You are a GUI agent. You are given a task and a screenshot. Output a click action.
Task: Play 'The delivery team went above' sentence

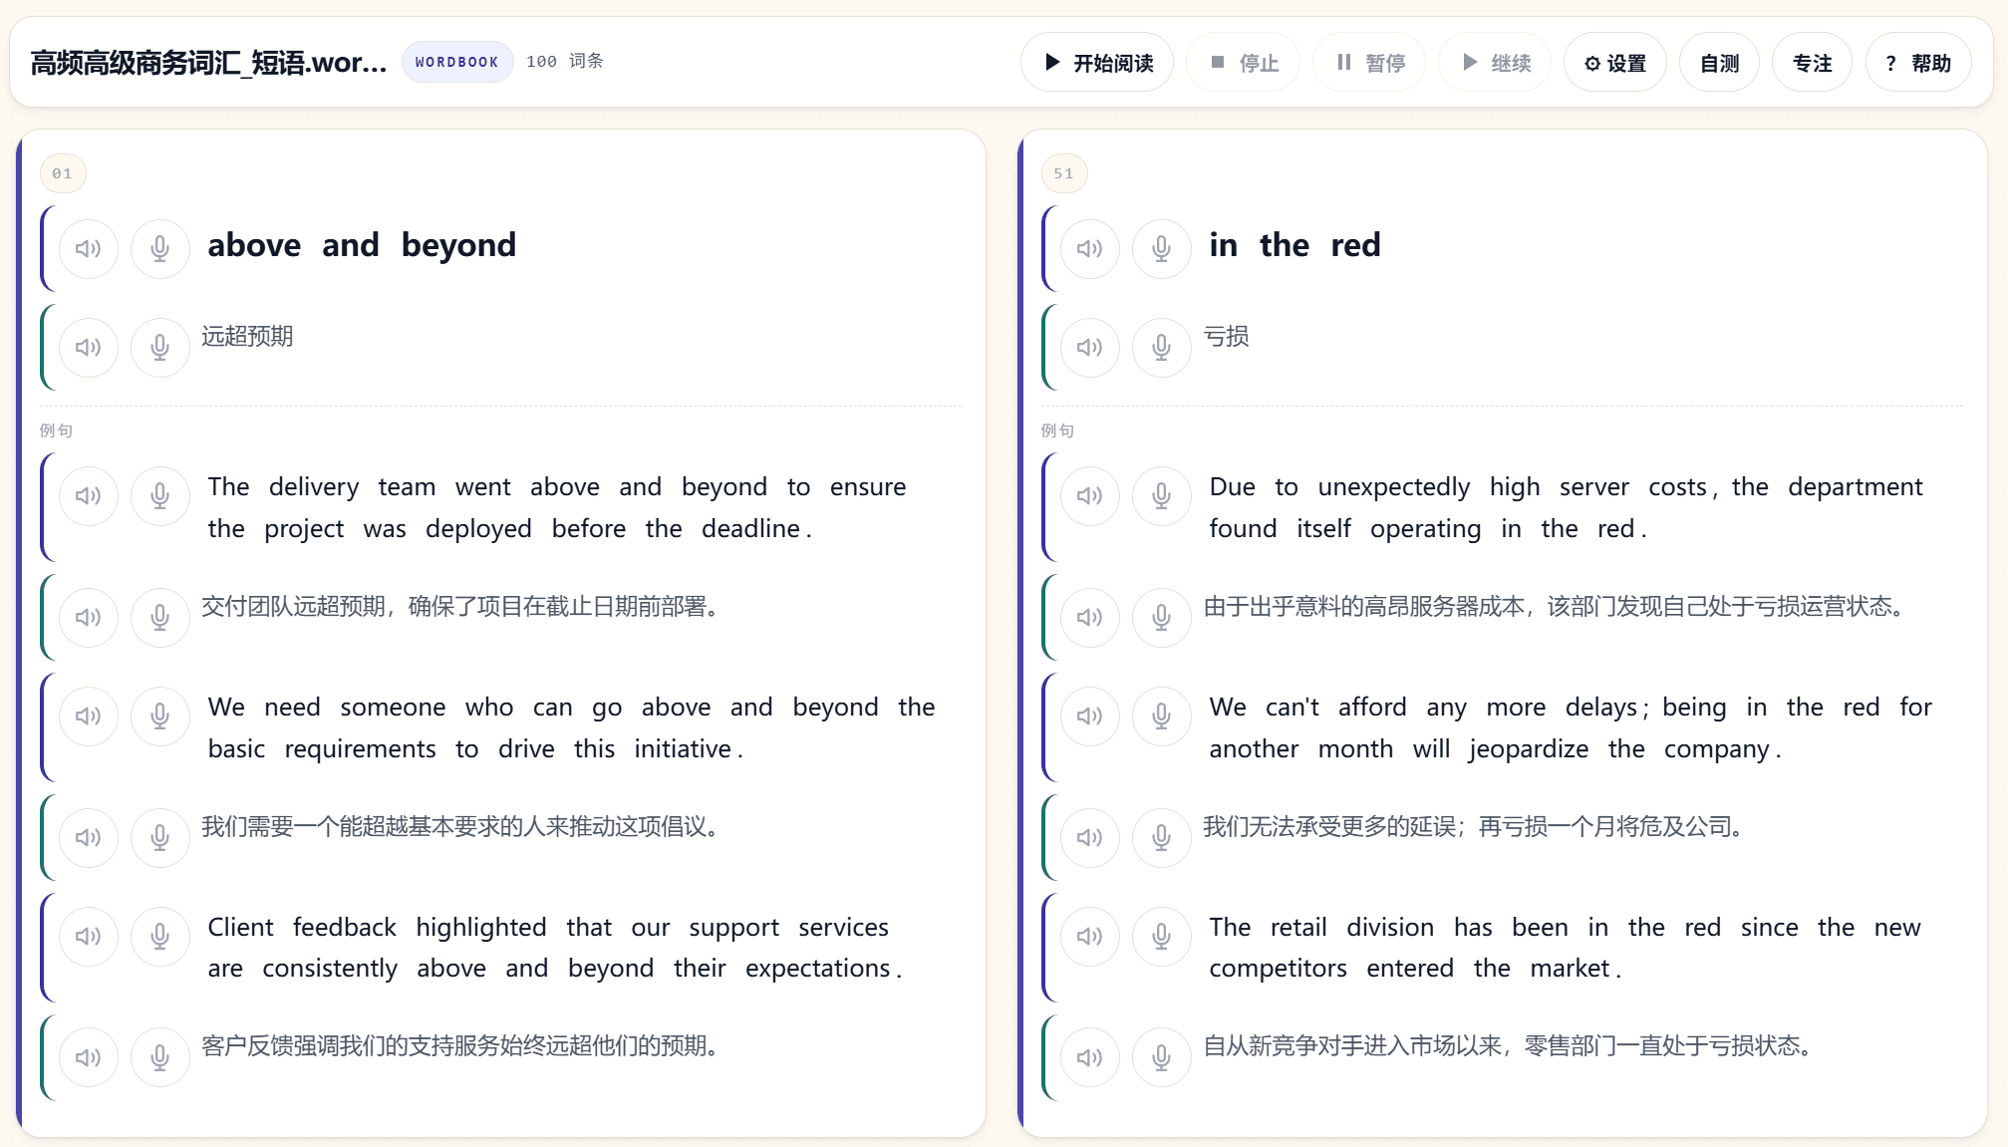(89, 496)
